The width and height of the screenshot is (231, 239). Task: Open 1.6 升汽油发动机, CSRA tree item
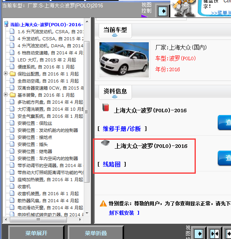[x=51, y=32]
